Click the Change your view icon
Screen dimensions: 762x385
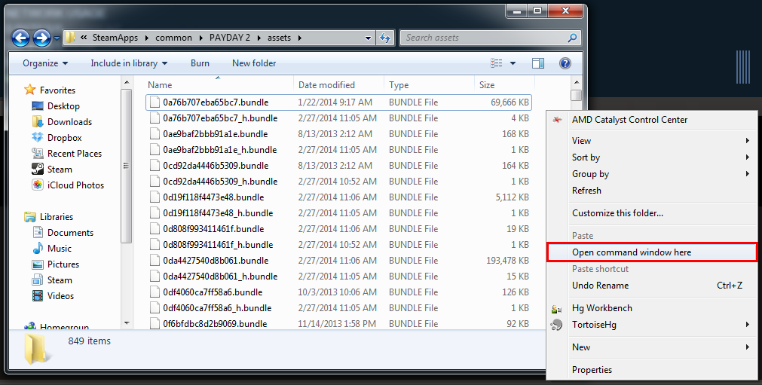(x=496, y=63)
